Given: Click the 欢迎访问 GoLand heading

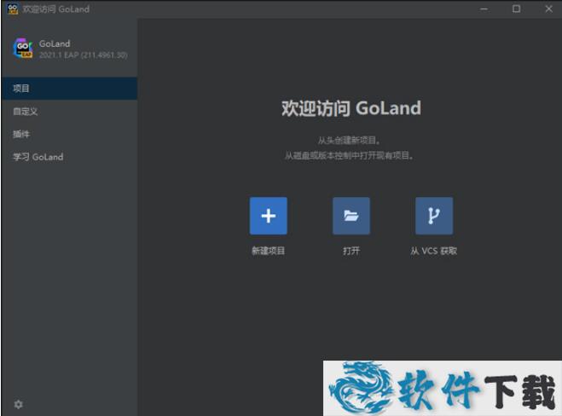Looking at the screenshot, I should pyautogui.click(x=351, y=108).
